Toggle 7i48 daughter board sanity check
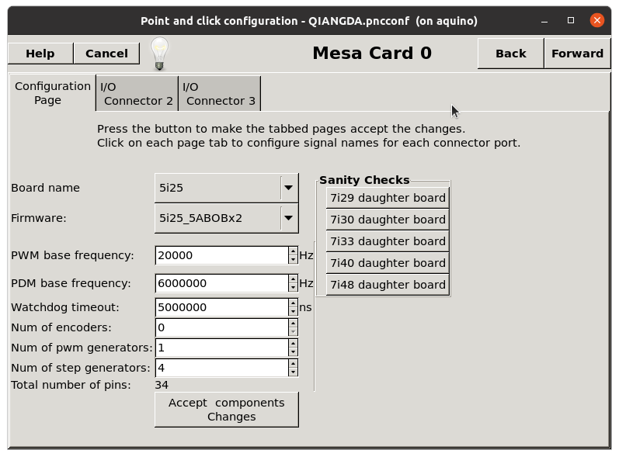The image size is (619, 457). (388, 285)
